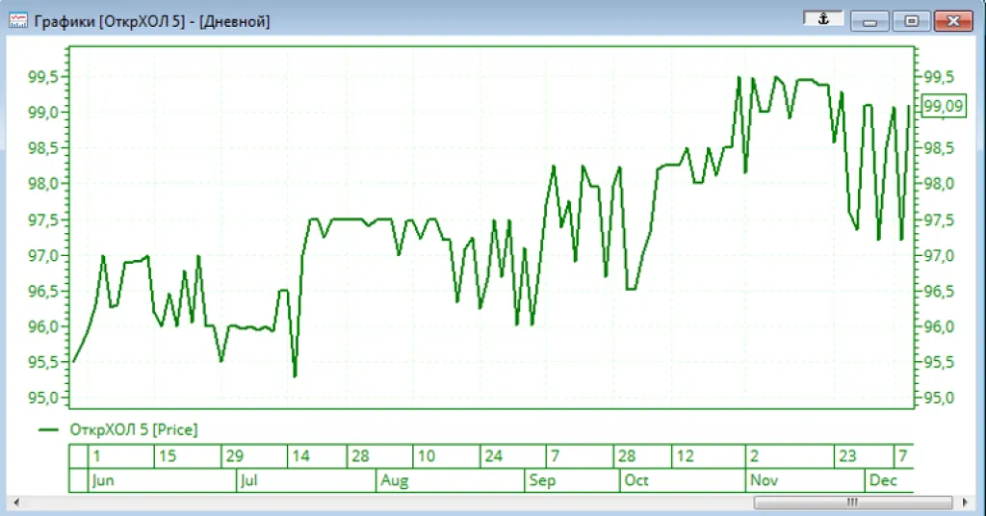Click the current price label 99,09
The height and width of the screenshot is (516, 986).
[943, 107]
